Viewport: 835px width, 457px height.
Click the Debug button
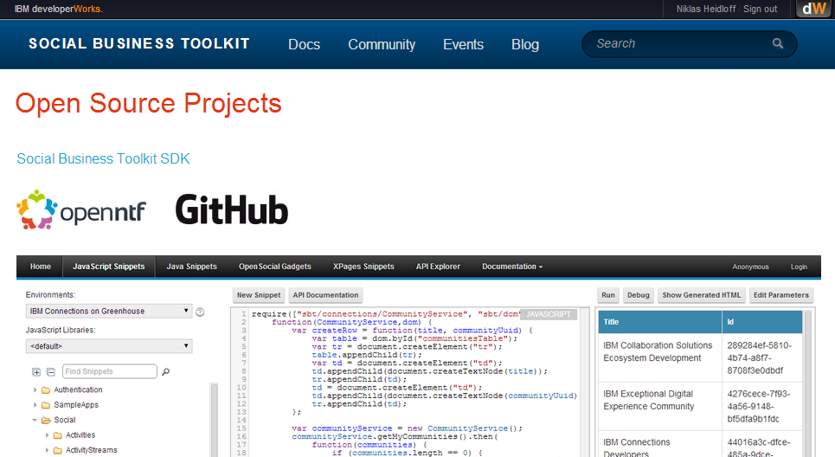(638, 295)
